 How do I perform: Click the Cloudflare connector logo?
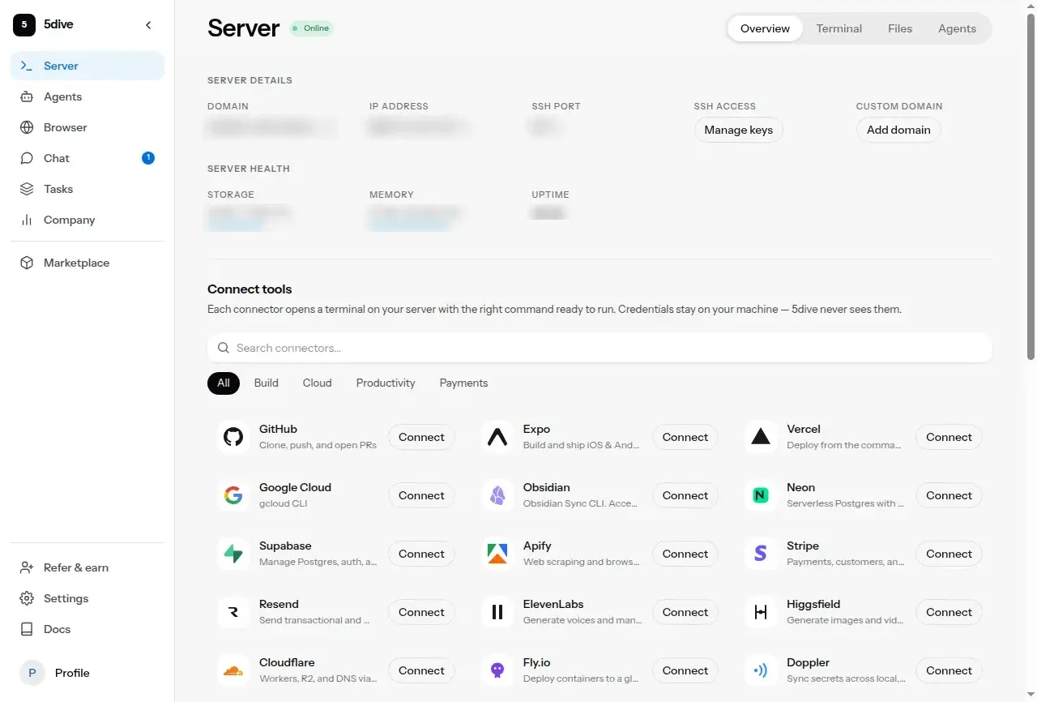[233, 670]
